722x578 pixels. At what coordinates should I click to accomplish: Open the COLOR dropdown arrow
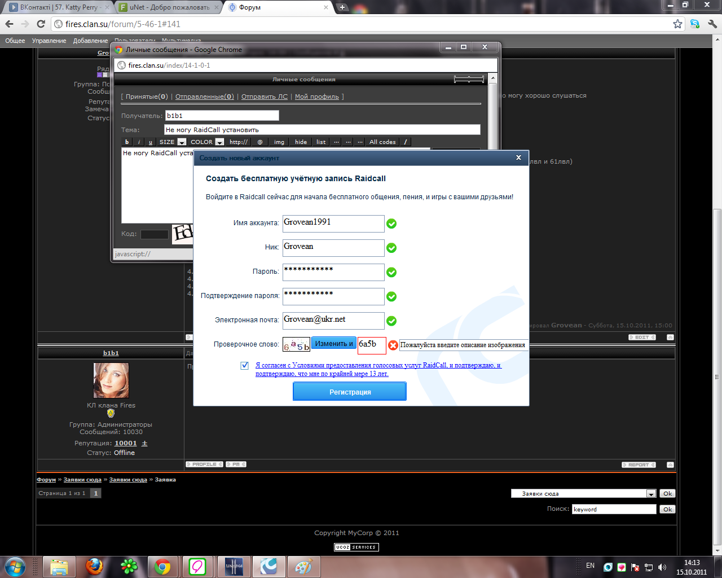tap(220, 142)
